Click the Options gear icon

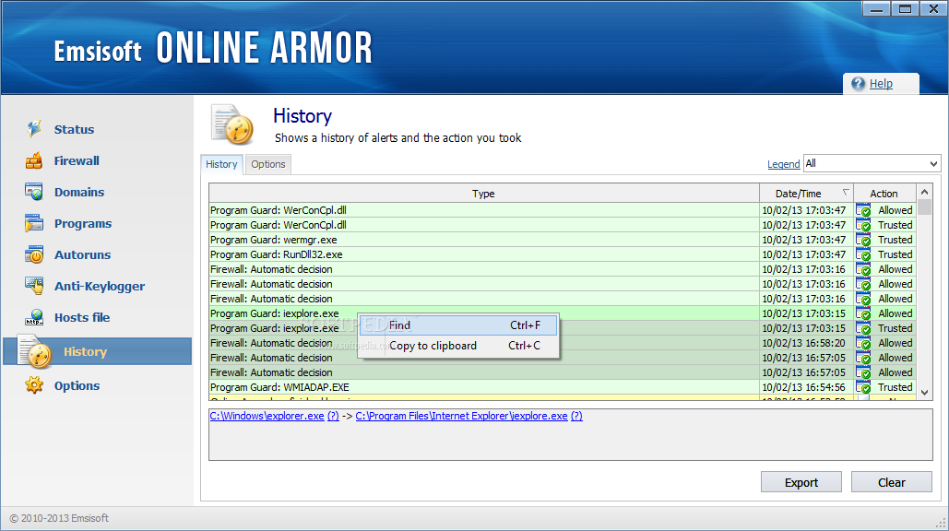[x=34, y=385]
